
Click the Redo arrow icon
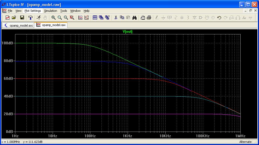click(x=226, y=18)
